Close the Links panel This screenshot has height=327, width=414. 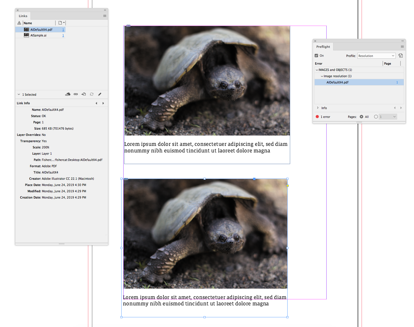18,10
